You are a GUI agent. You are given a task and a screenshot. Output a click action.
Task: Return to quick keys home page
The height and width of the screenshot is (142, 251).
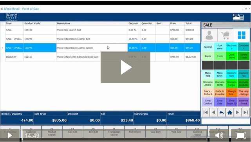pos(230,112)
